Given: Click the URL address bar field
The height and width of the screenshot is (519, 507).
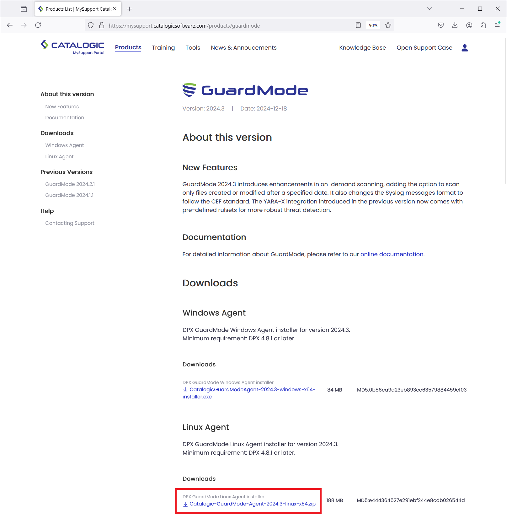Looking at the screenshot, I should pos(220,26).
